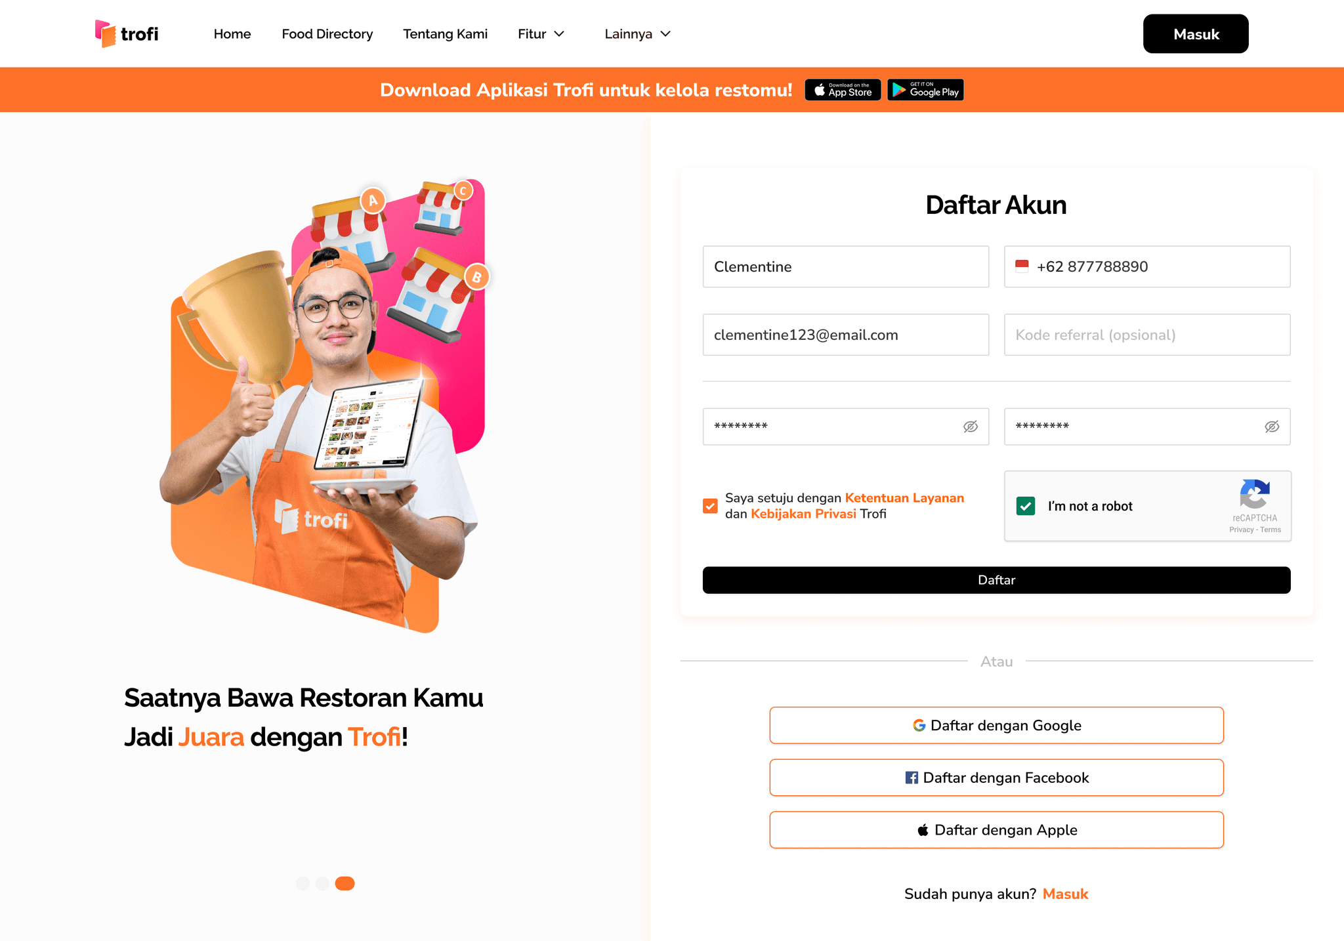Click the Indonesia flag country selector
The height and width of the screenshot is (941, 1344).
pos(1022,266)
